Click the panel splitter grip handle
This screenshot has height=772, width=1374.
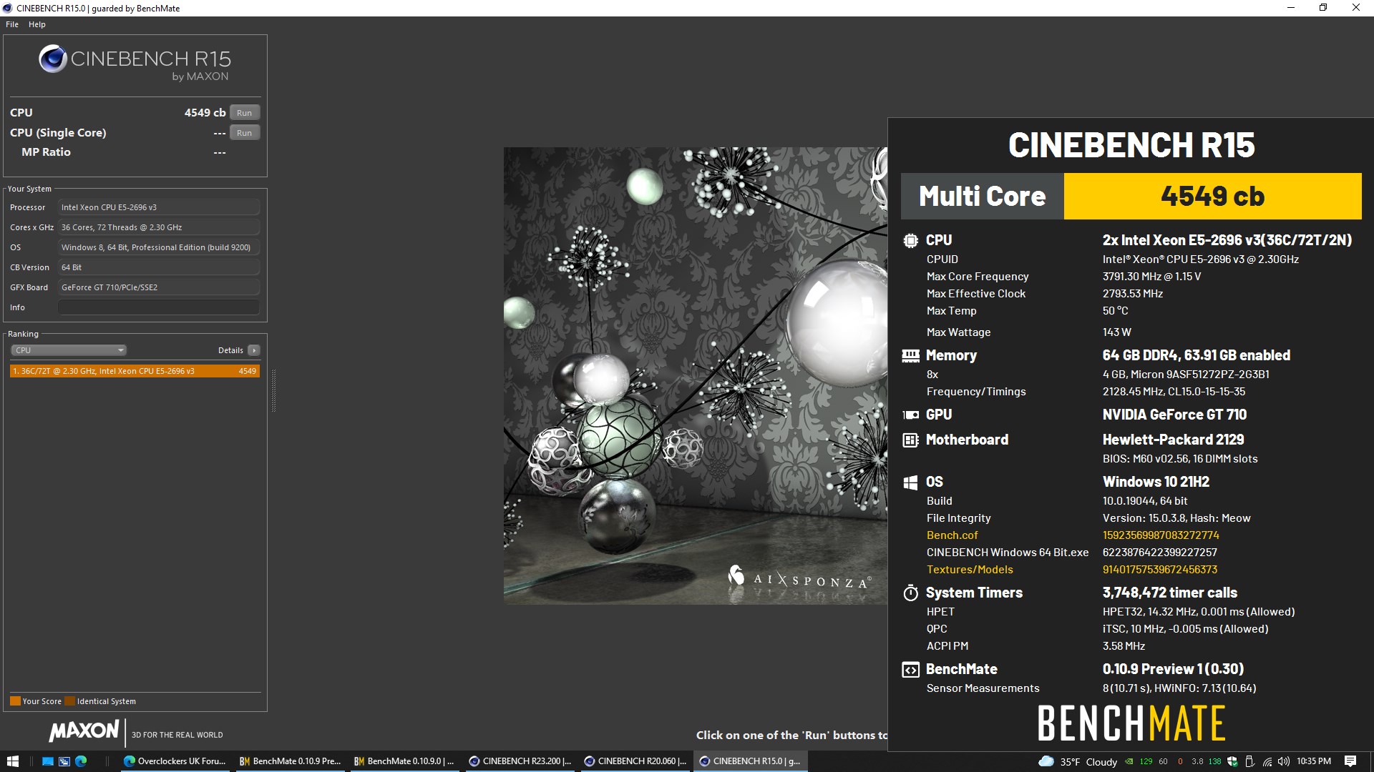click(x=273, y=391)
